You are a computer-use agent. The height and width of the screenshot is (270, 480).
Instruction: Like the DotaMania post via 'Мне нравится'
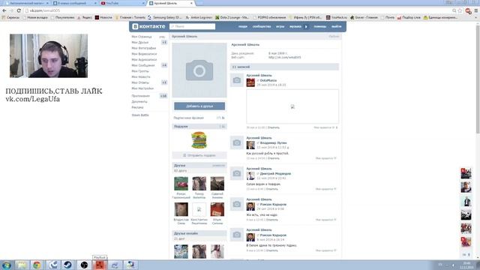pos(325,127)
